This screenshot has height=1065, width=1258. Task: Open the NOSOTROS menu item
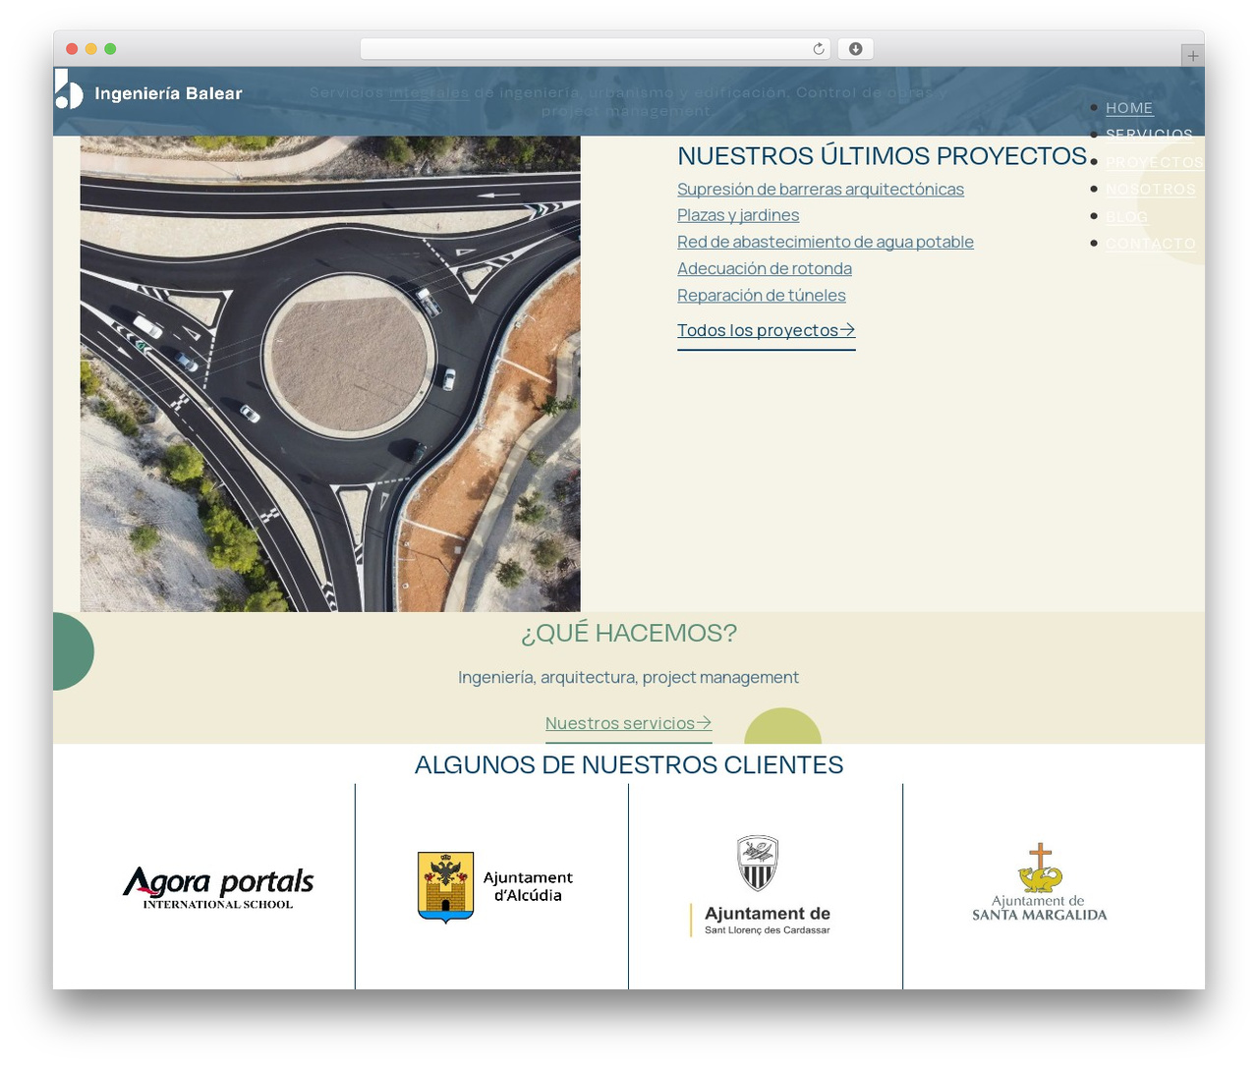point(1151,189)
